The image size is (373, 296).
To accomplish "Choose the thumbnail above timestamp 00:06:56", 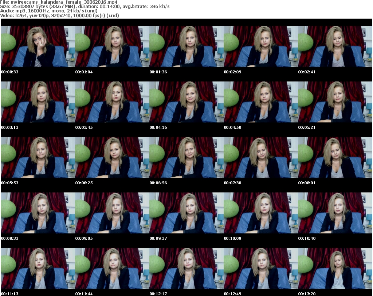I will tap(186, 158).
